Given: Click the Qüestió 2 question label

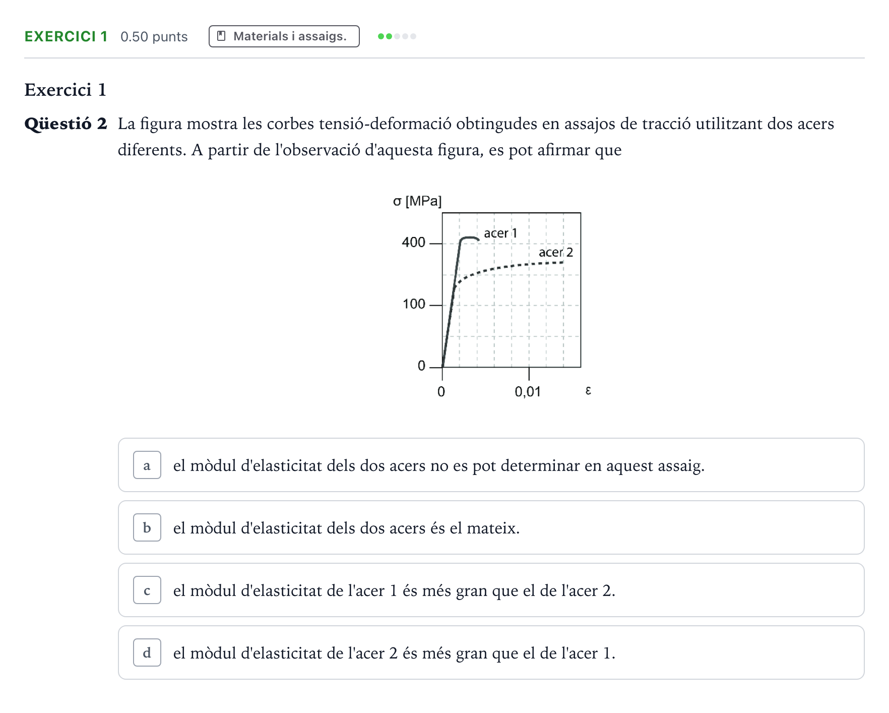Looking at the screenshot, I should [66, 124].
